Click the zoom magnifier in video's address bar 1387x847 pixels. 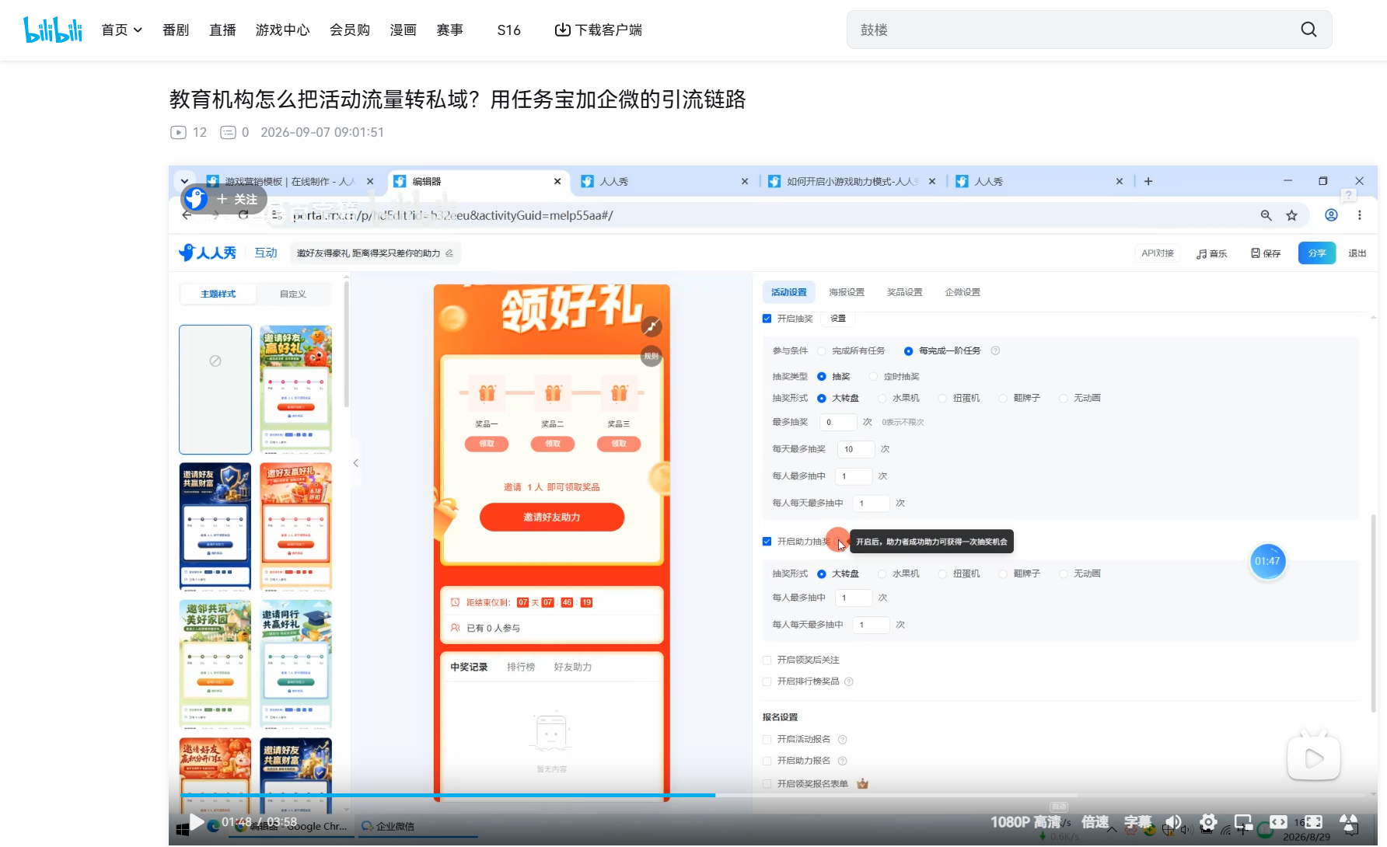pyautogui.click(x=1266, y=215)
